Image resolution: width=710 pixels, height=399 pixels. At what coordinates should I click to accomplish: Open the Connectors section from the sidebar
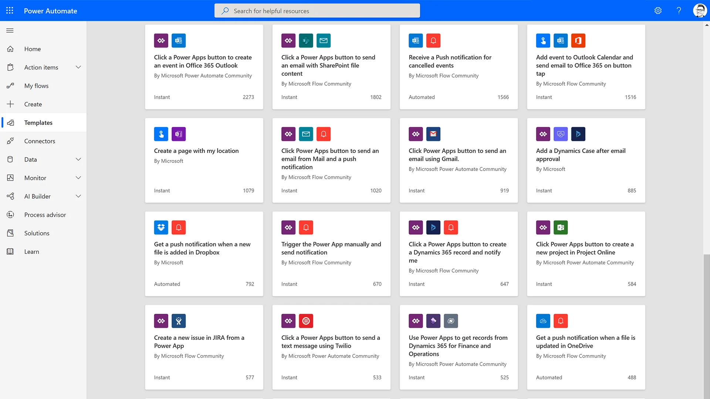40,141
